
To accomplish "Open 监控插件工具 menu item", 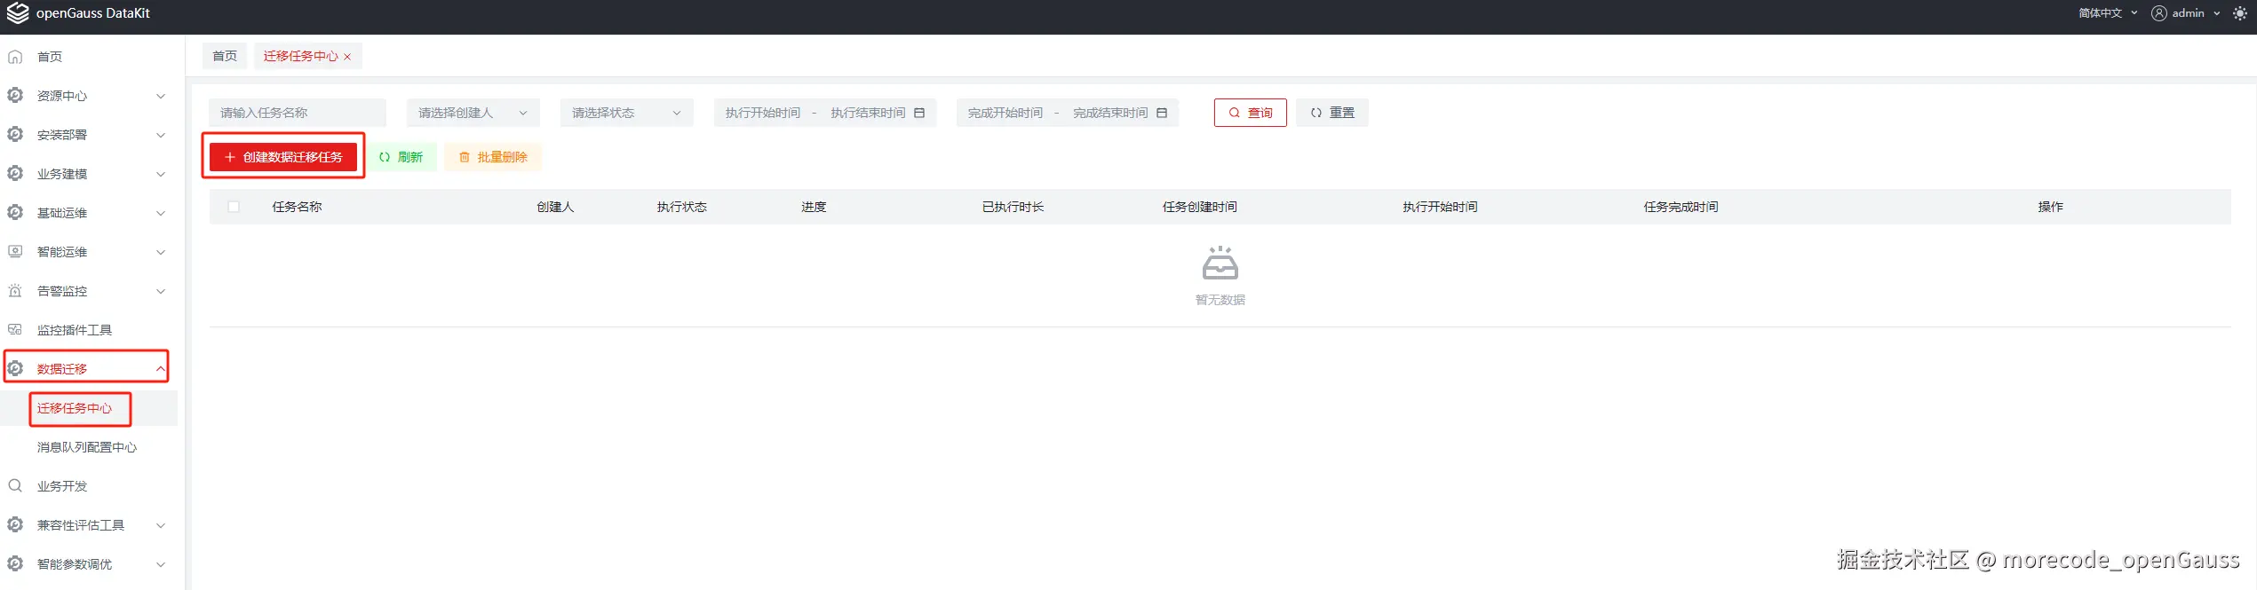I will pyautogui.click(x=75, y=330).
